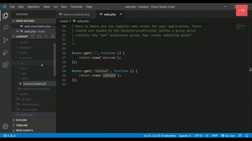Change indentation via Spaces: 4
252x141 pixels.
click(x=185, y=136)
